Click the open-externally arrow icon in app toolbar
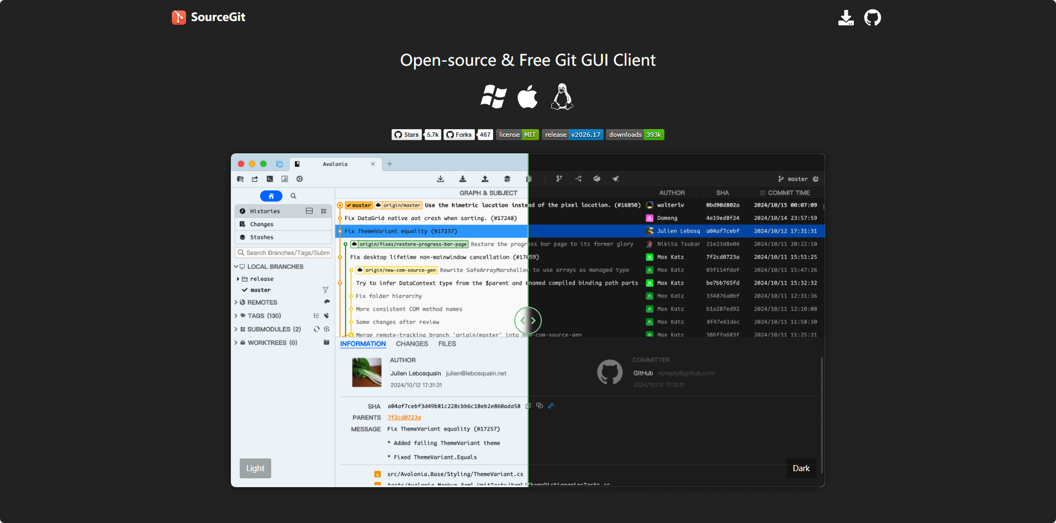The width and height of the screenshot is (1056, 523). tap(255, 179)
